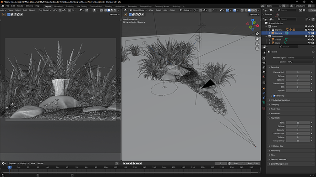Hide Terrain object with its eye icon

[x=309, y=40]
